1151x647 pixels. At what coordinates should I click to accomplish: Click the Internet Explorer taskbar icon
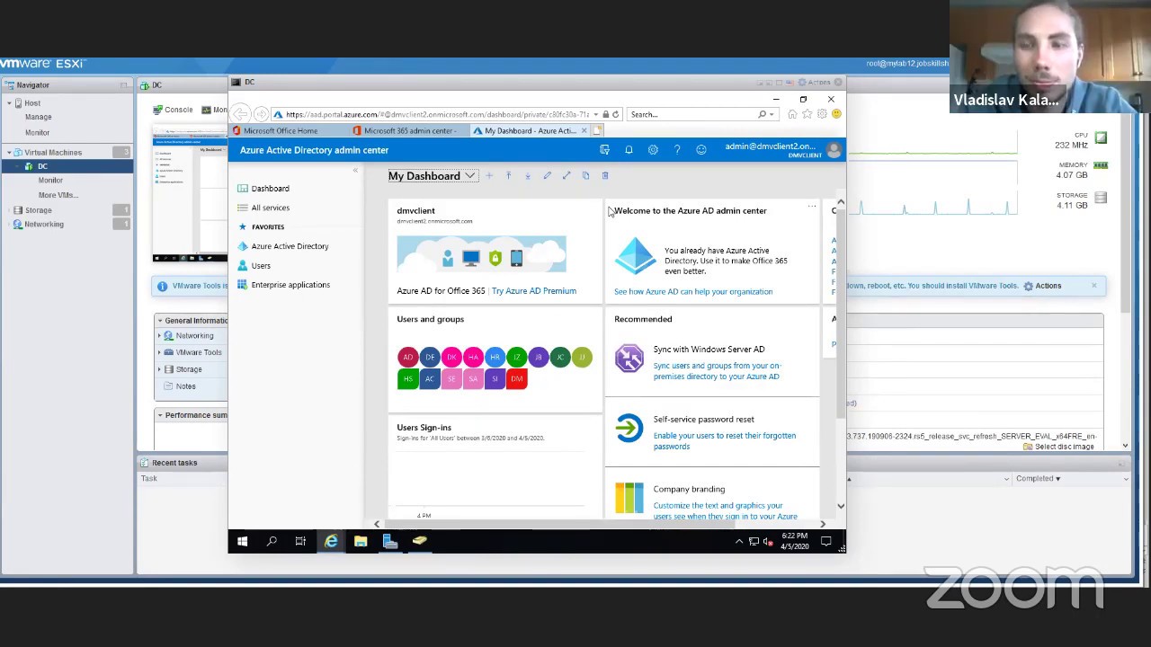[331, 541]
